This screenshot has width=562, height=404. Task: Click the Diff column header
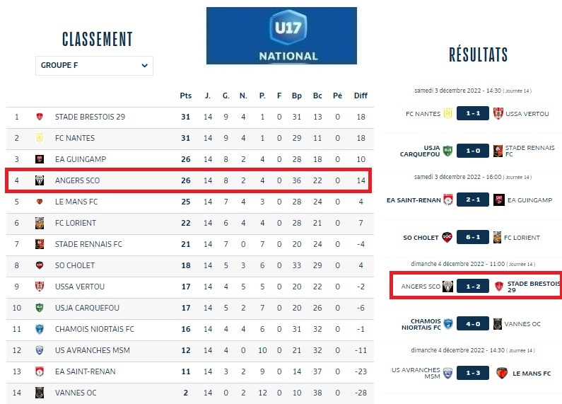tap(361, 96)
